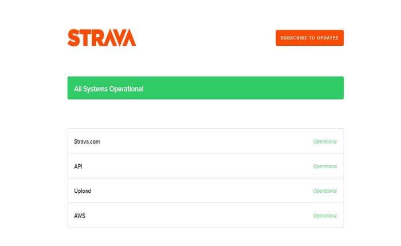Select the Upload component name

[82, 191]
